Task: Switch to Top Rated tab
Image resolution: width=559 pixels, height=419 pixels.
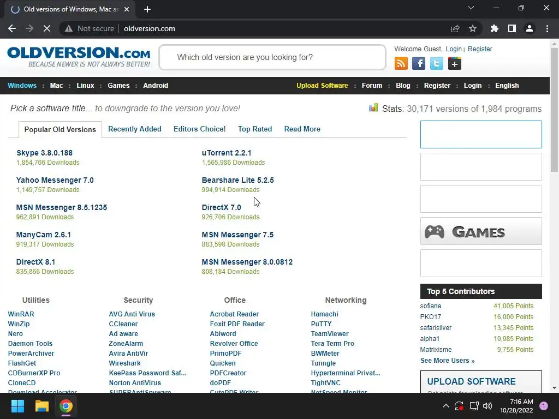Action: [x=255, y=129]
